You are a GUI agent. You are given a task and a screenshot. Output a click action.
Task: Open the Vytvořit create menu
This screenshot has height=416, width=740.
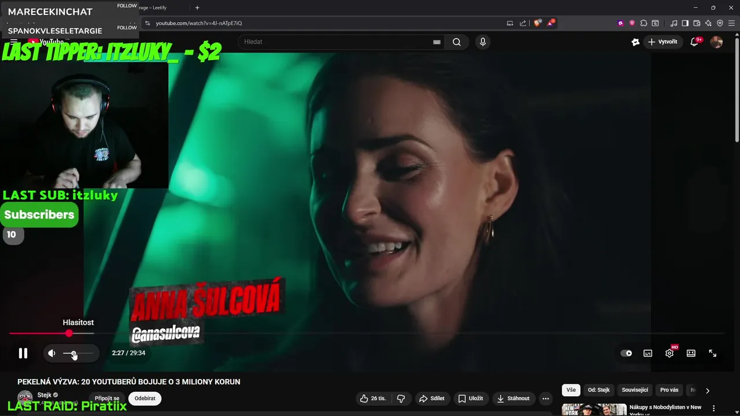click(x=663, y=42)
